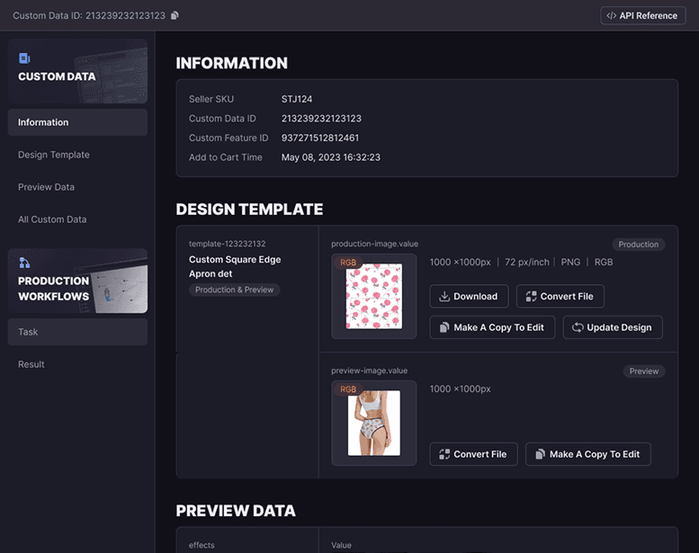Click Custom Square Edge Apron det title

(235, 266)
